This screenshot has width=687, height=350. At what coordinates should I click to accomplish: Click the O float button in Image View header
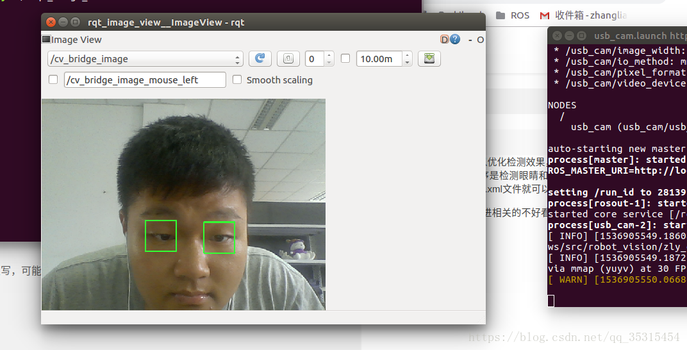(x=480, y=40)
